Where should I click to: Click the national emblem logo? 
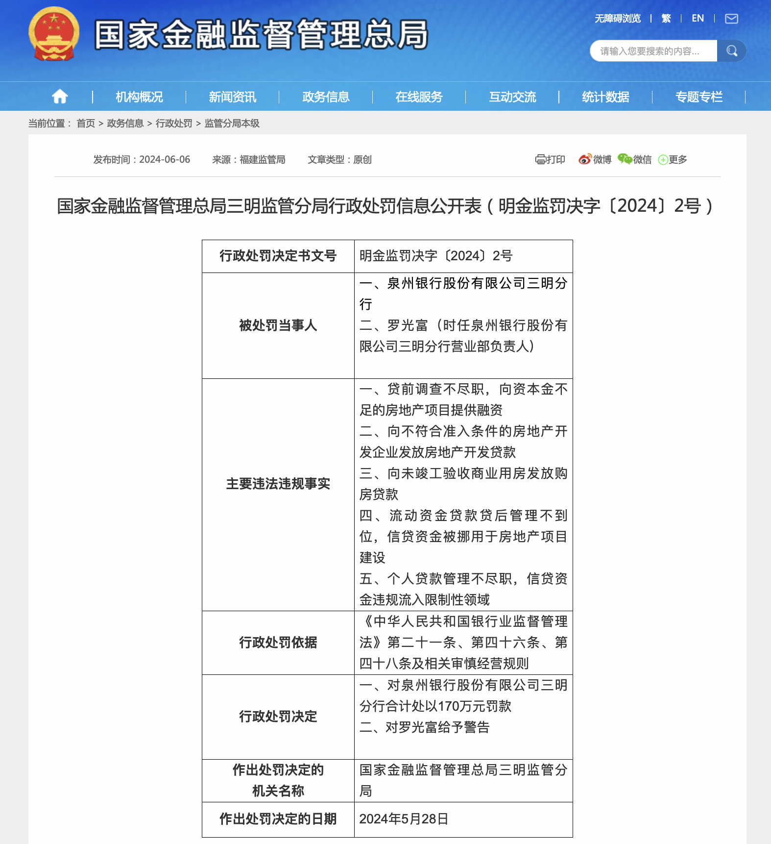pos(54,34)
